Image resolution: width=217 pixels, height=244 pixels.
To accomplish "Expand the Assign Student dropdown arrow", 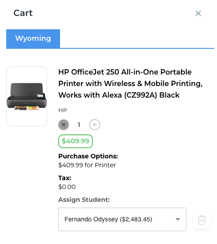I will (x=178, y=219).
